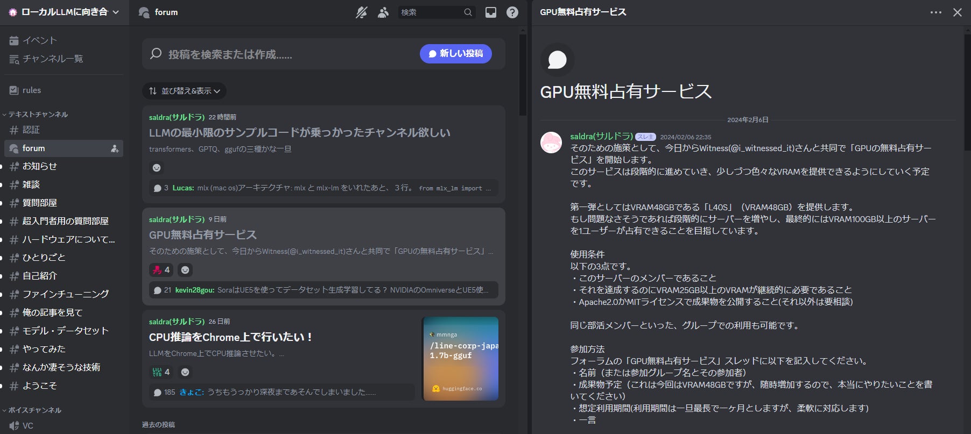Open Lucas reply preview with 3 messages
This screenshot has width=971, height=434.
tap(323, 188)
